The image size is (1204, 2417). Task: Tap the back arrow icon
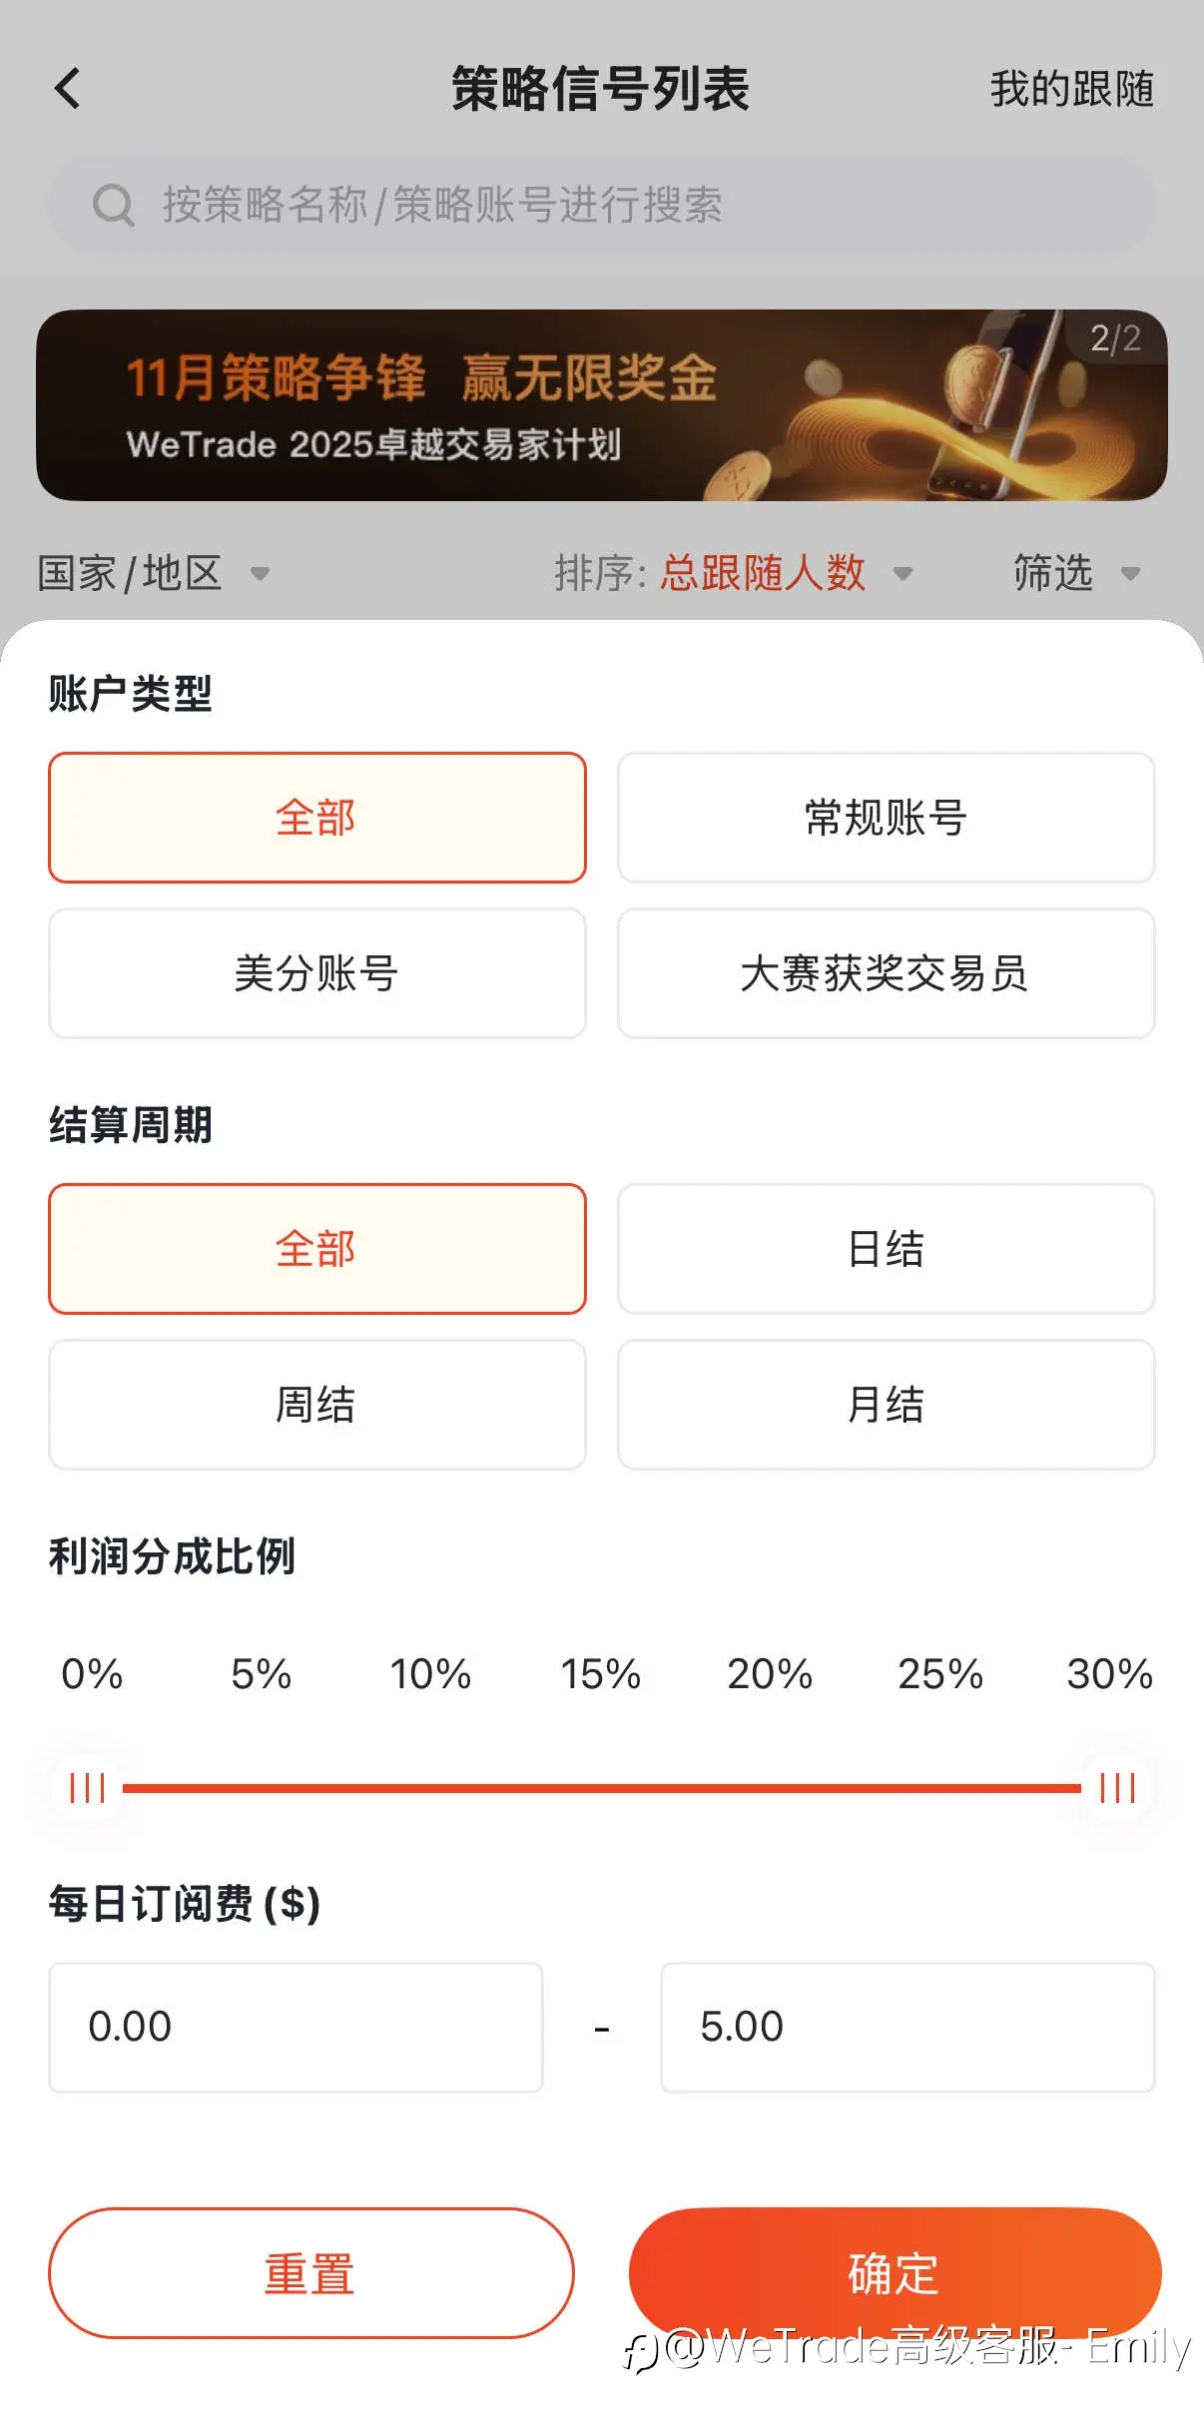point(68,89)
